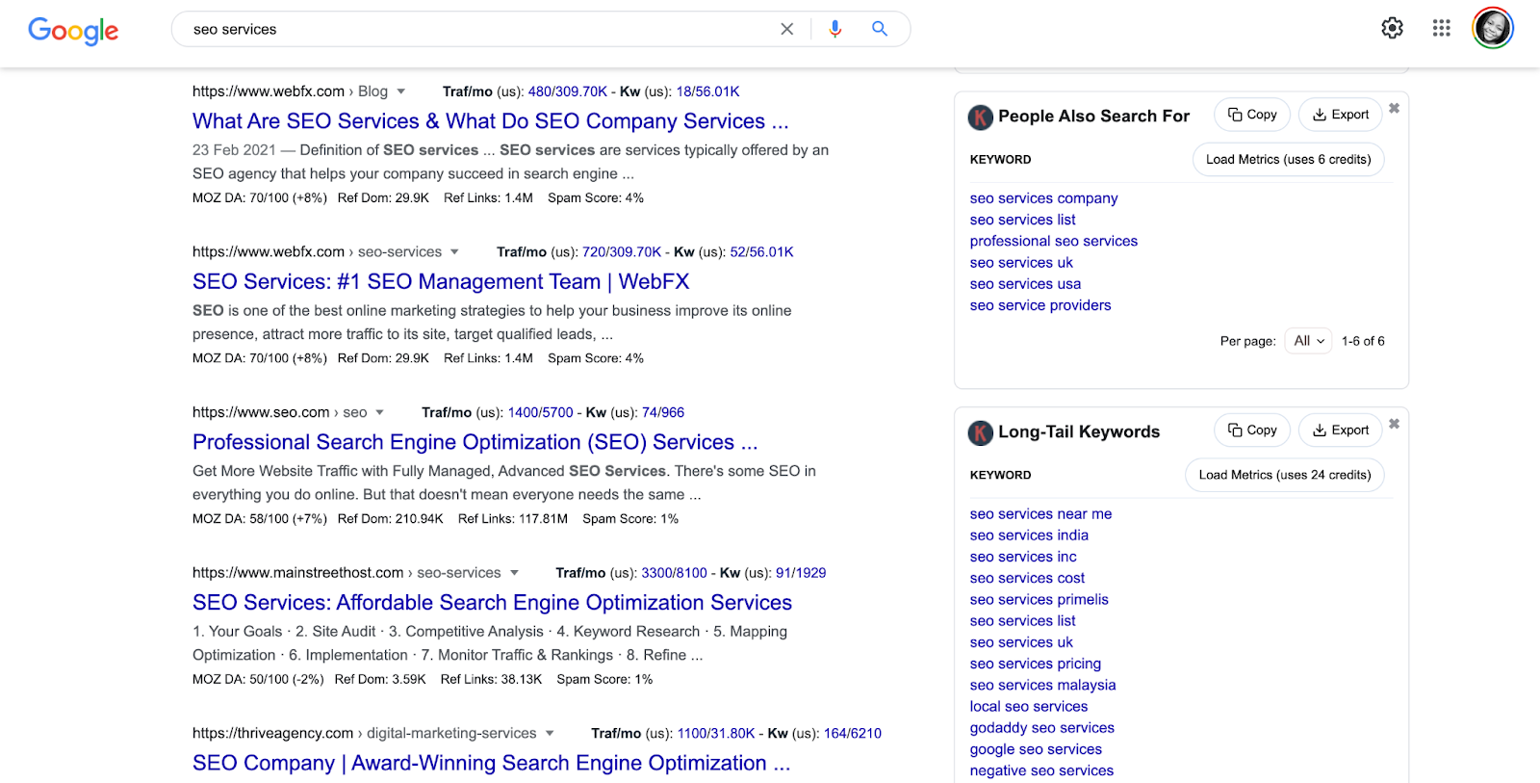Viewport: 1540px width, 783px height.
Task: Search for seo services near me
Action: point(1041,514)
